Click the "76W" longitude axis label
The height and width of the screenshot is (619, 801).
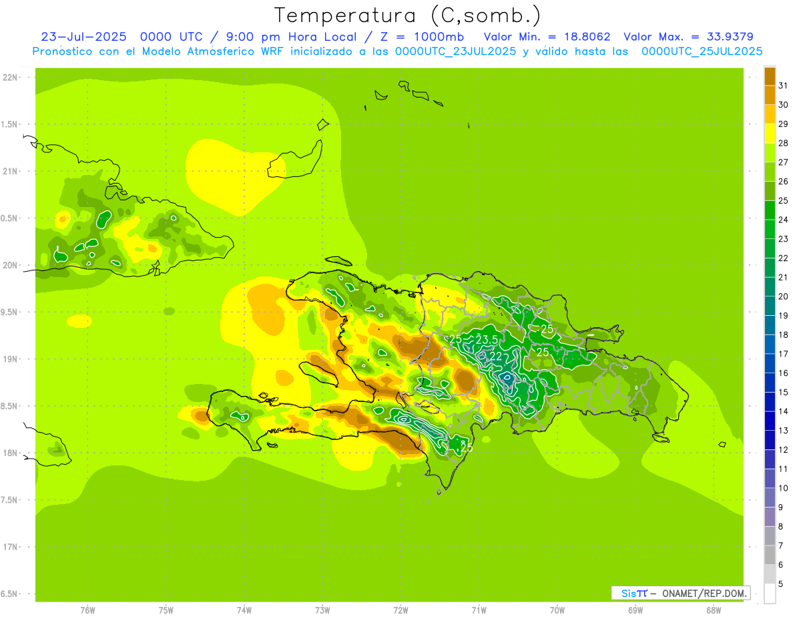coord(87,610)
